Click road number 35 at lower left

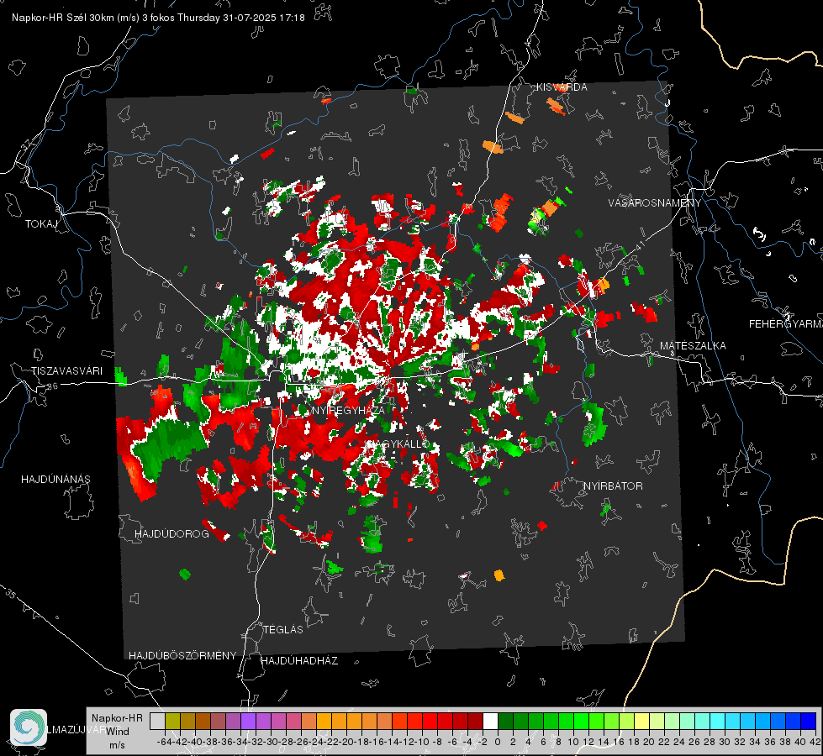click(x=11, y=593)
